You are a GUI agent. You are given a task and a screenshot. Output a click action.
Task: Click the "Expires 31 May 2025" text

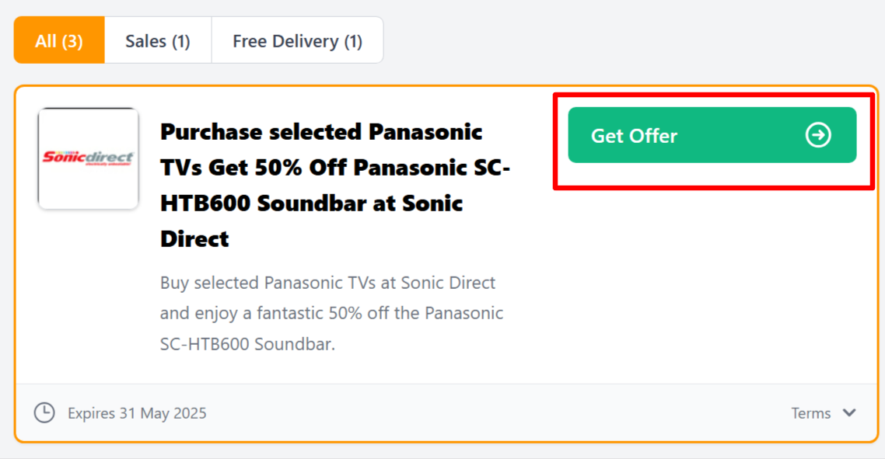click(x=137, y=413)
